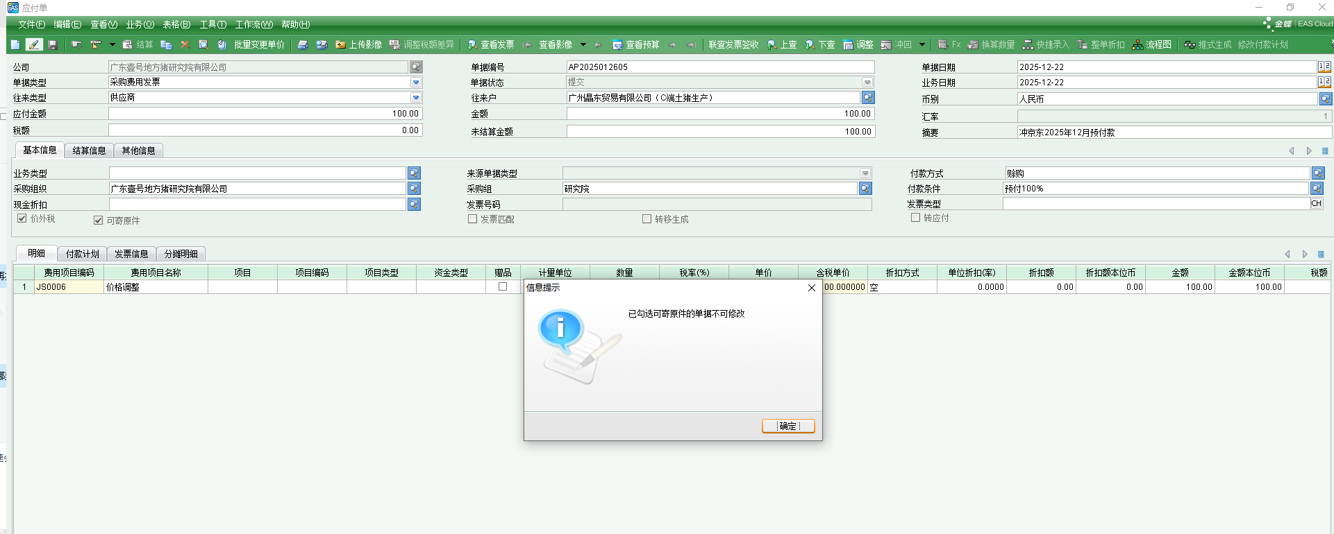1334x534 pixels.
Task: Click the 上传影像 upload image icon
Action: (x=340, y=44)
